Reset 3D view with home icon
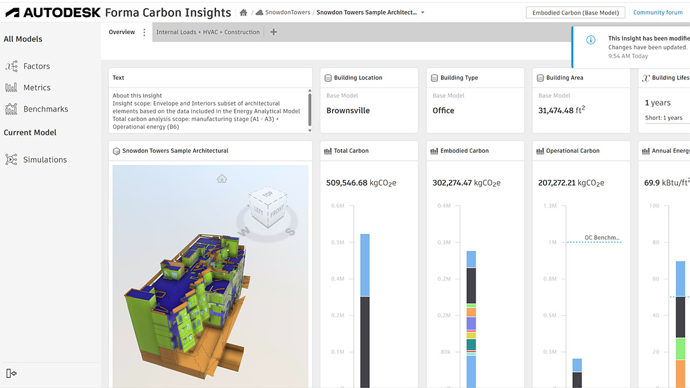 (x=222, y=178)
